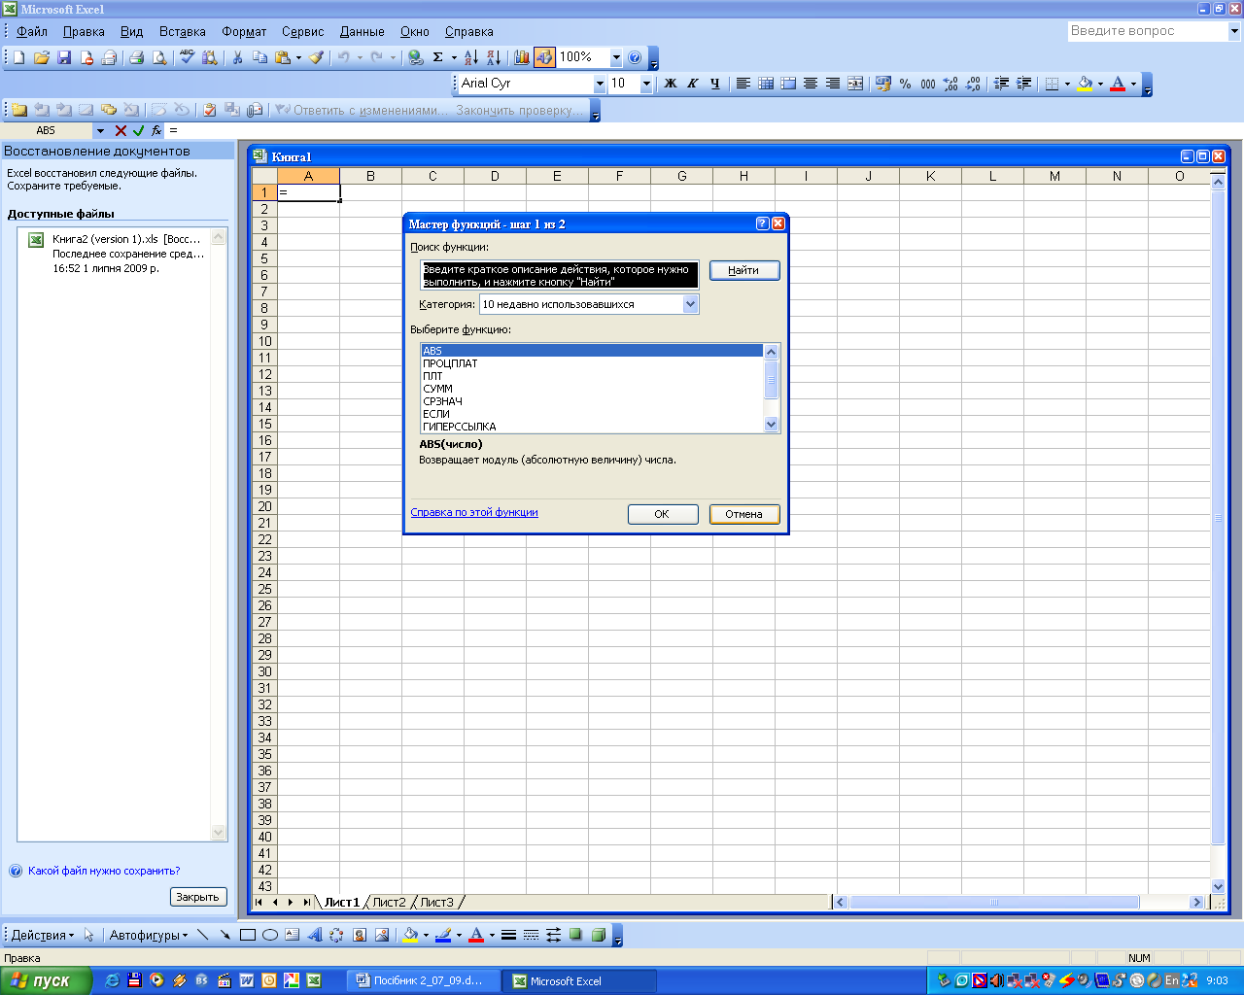Screen dimensions: 1244x995
Task: Open the Правка menu
Action: click(x=84, y=31)
